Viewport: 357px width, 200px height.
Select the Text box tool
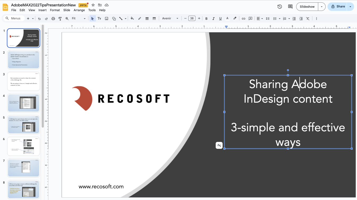point(99,18)
